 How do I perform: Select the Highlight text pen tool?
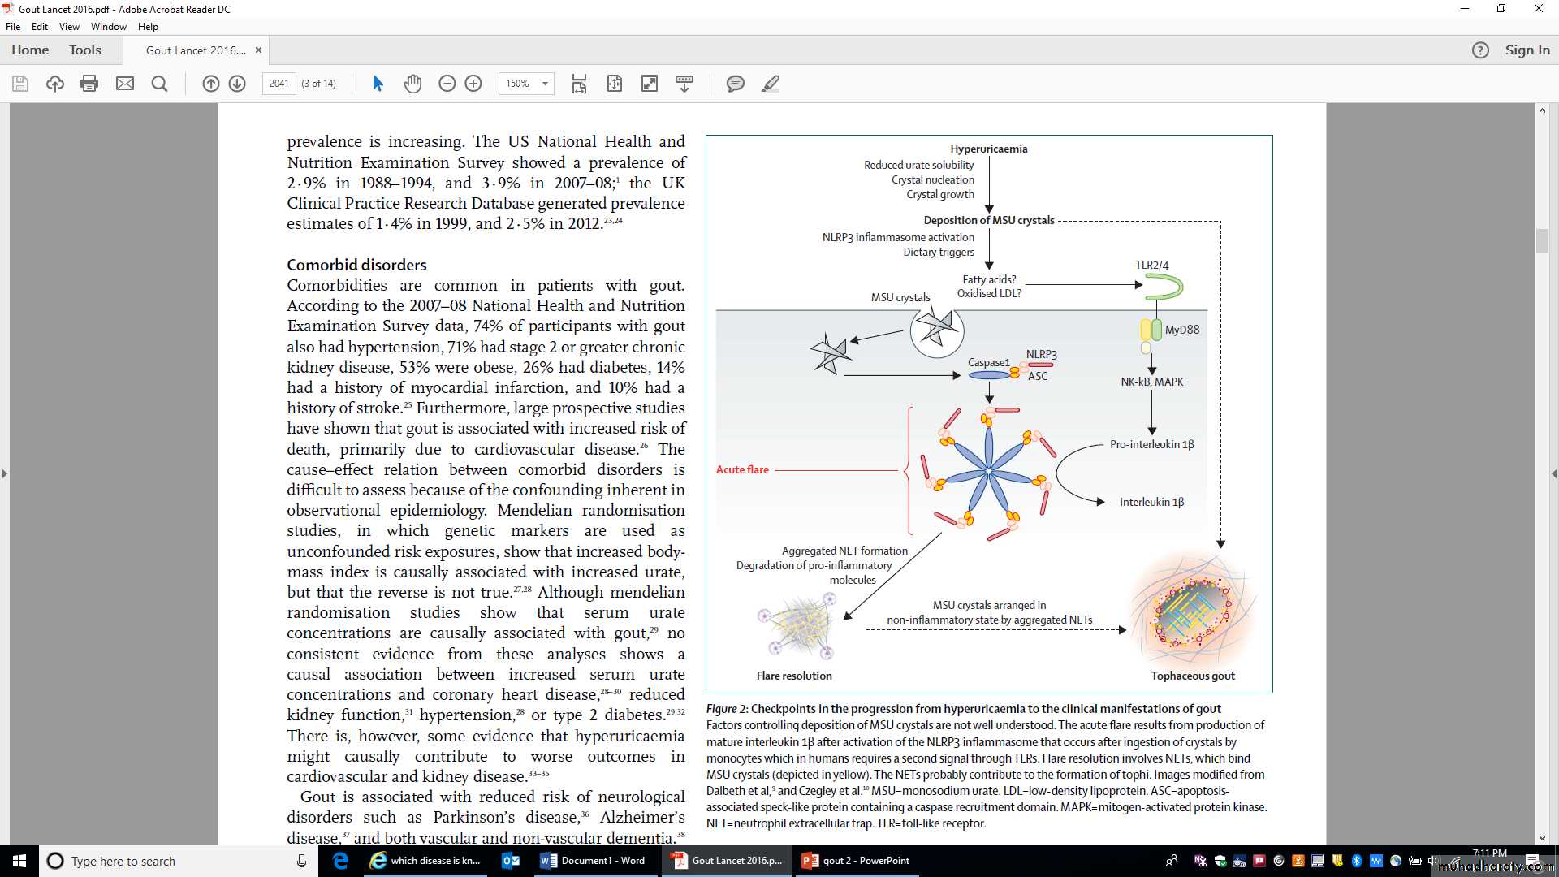(771, 84)
